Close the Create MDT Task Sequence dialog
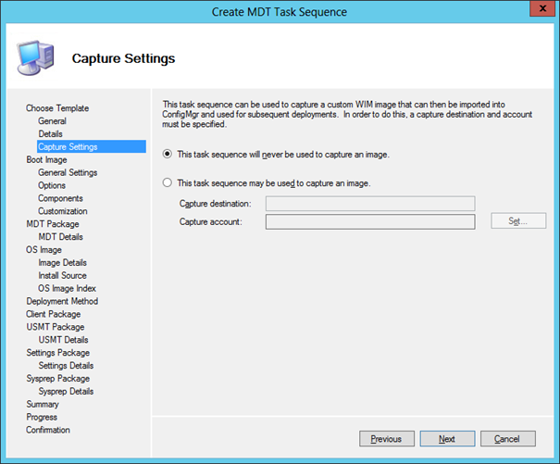This screenshot has height=464, width=560. pyautogui.click(x=540, y=10)
